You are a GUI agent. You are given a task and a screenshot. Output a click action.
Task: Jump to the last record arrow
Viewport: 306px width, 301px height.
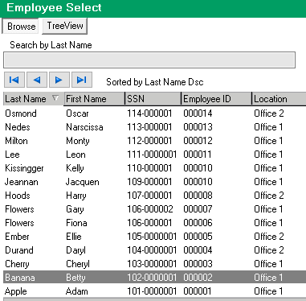82,80
